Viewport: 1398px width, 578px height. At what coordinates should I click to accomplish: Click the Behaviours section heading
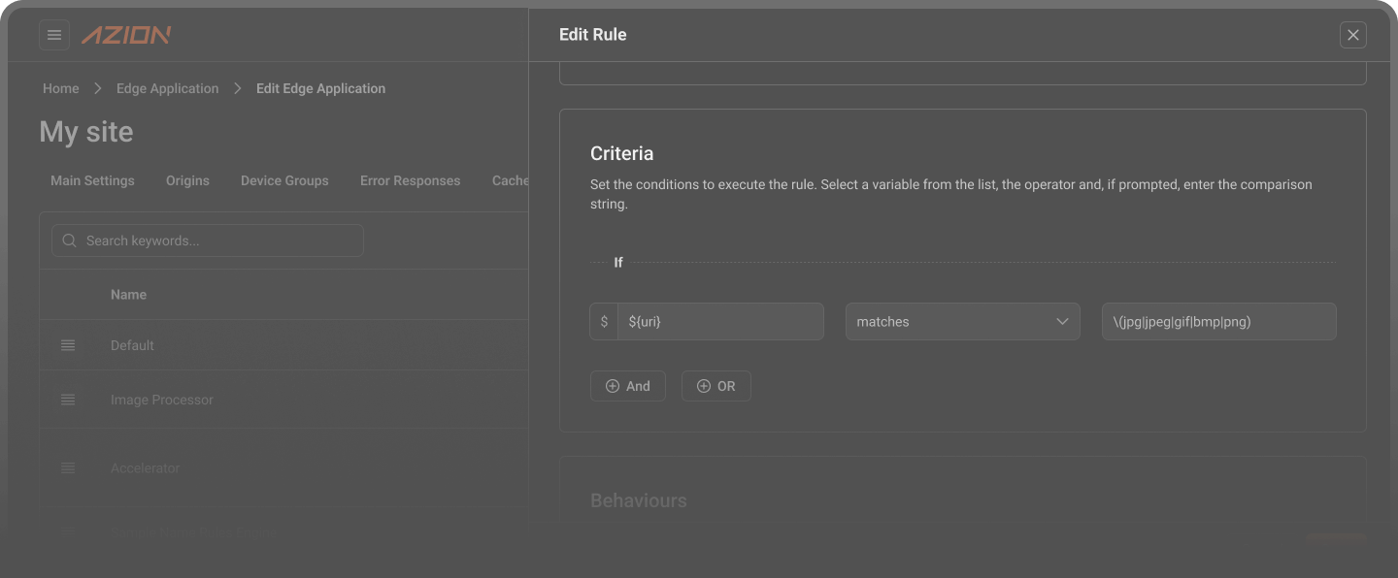[638, 500]
